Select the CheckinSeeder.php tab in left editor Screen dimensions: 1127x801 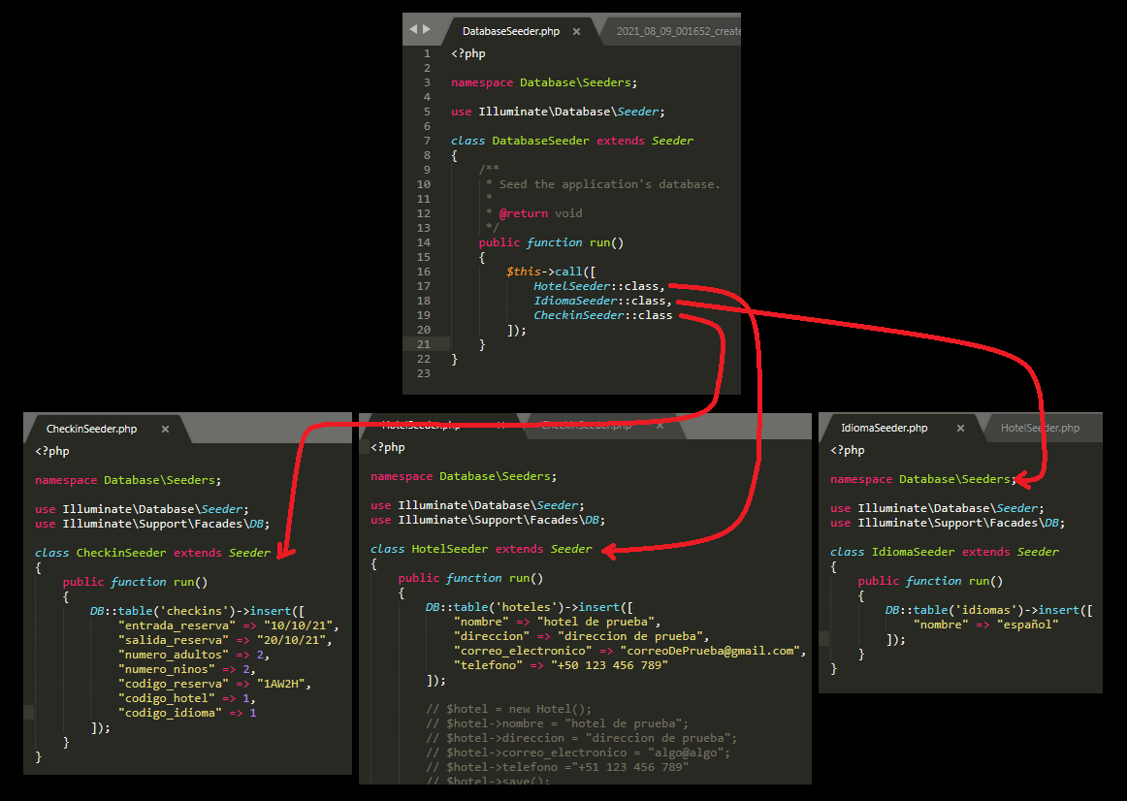91,429
